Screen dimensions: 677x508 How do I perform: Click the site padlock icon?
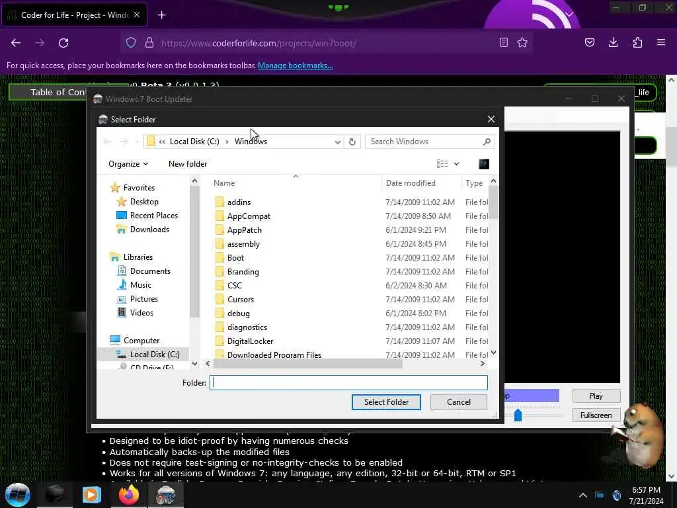coord(149,43)
